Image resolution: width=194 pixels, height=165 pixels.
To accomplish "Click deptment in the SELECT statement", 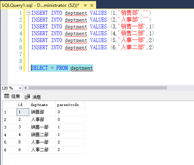I will 82,68.
